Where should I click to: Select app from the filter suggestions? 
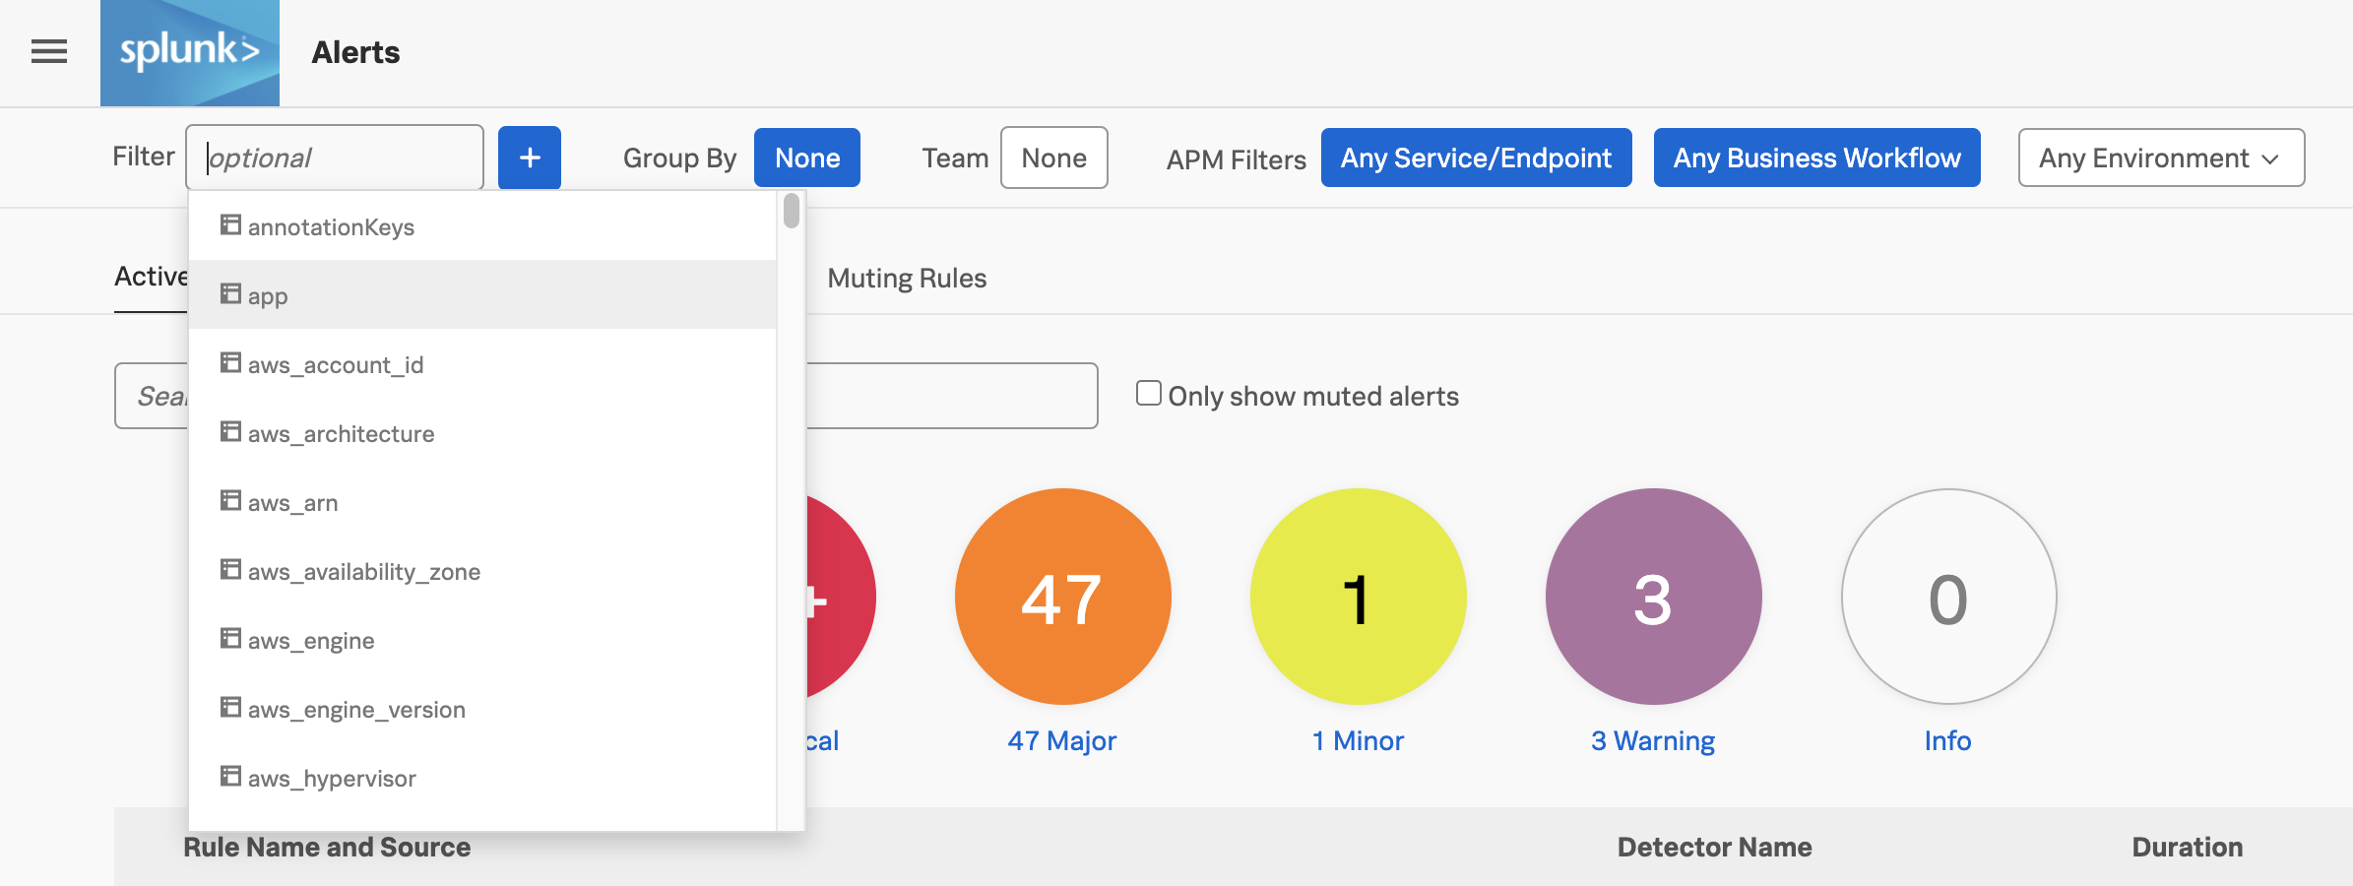pyautogui.click(x=482, y=294)
